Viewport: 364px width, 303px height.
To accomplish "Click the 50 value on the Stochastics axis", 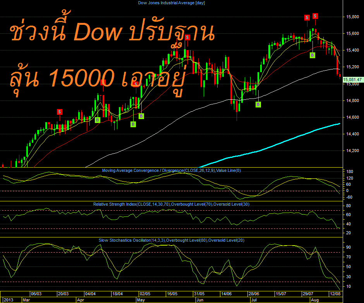I will tap(349, 267).
